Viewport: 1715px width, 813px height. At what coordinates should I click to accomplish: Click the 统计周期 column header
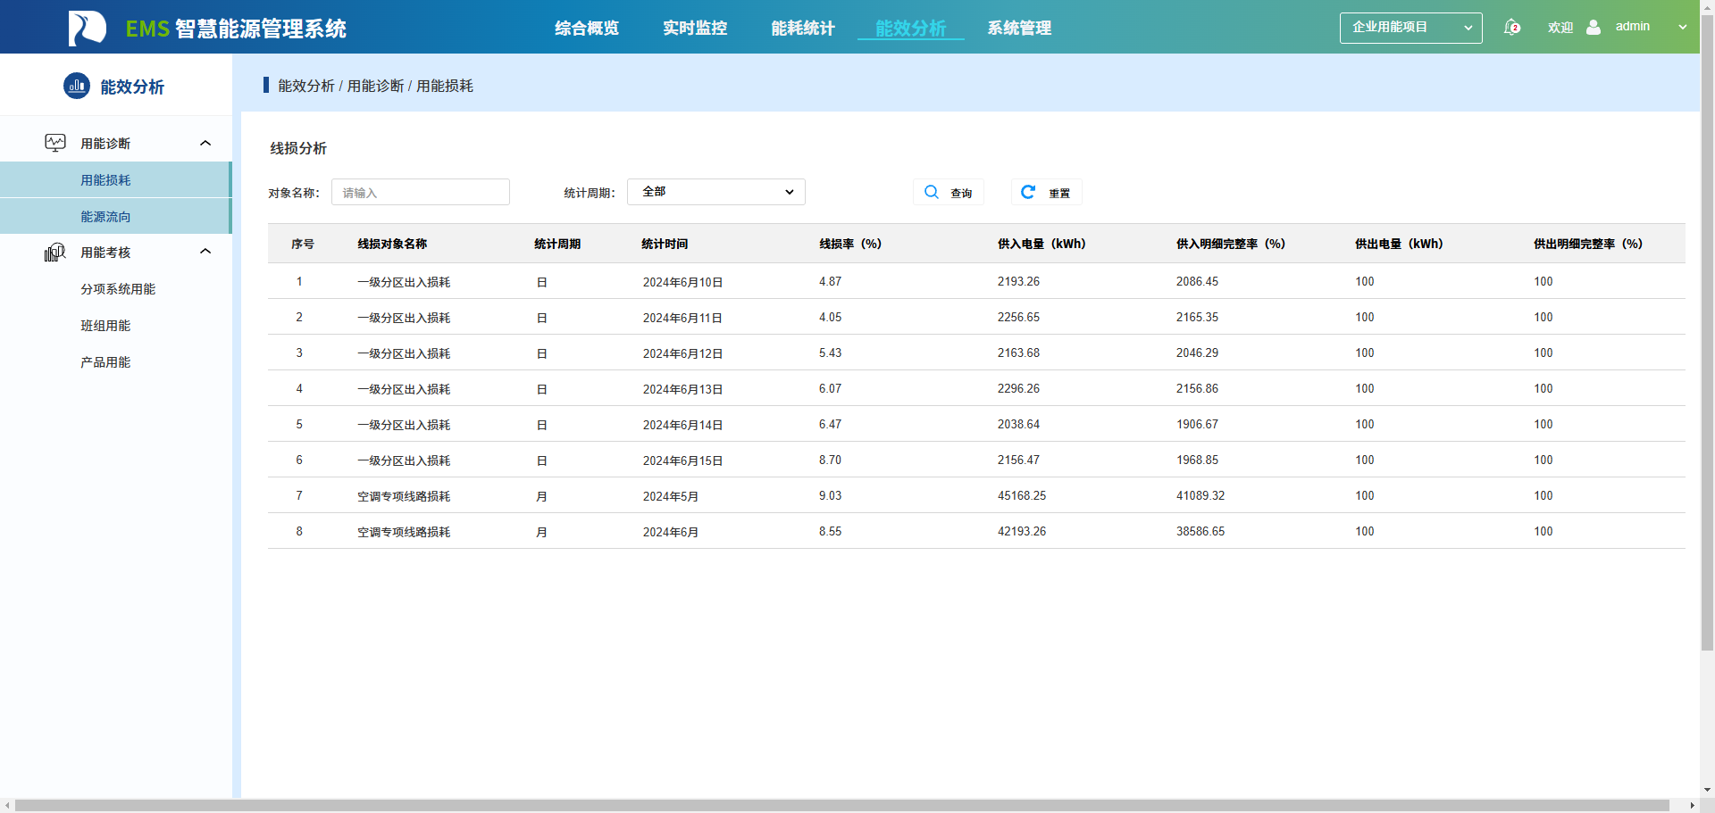coord(557,244)
